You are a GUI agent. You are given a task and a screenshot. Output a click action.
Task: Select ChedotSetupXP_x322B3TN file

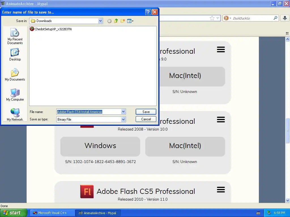(51, 29)
